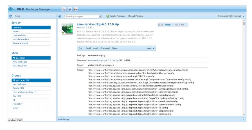The height and width of the screenshot is (130, 252).
Task: Click the magnifier search icon
Action: 100,16
